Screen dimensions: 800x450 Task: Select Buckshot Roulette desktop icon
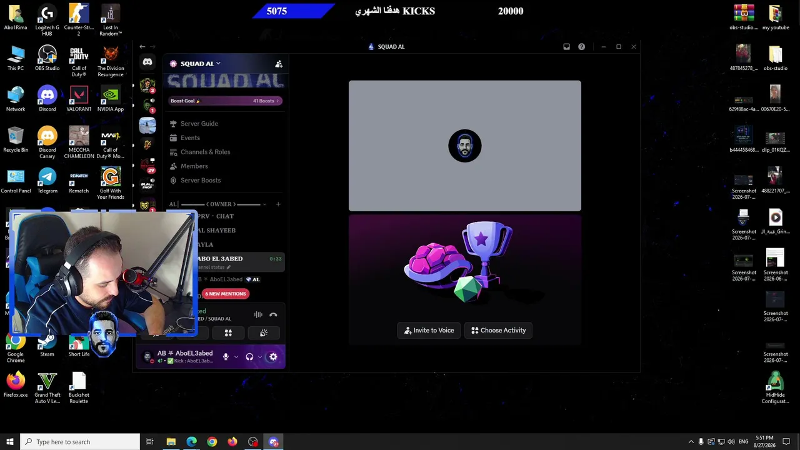[x=79, y=388]
